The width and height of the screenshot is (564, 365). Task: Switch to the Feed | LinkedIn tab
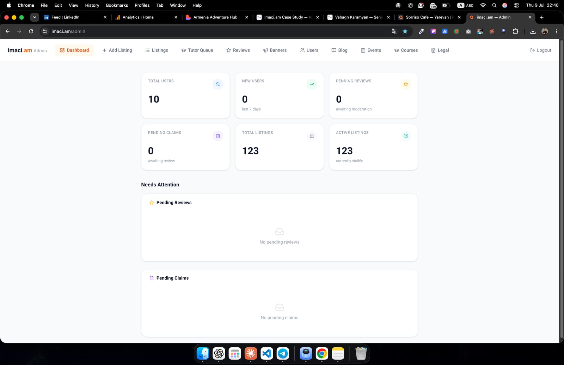pos(75,17)
